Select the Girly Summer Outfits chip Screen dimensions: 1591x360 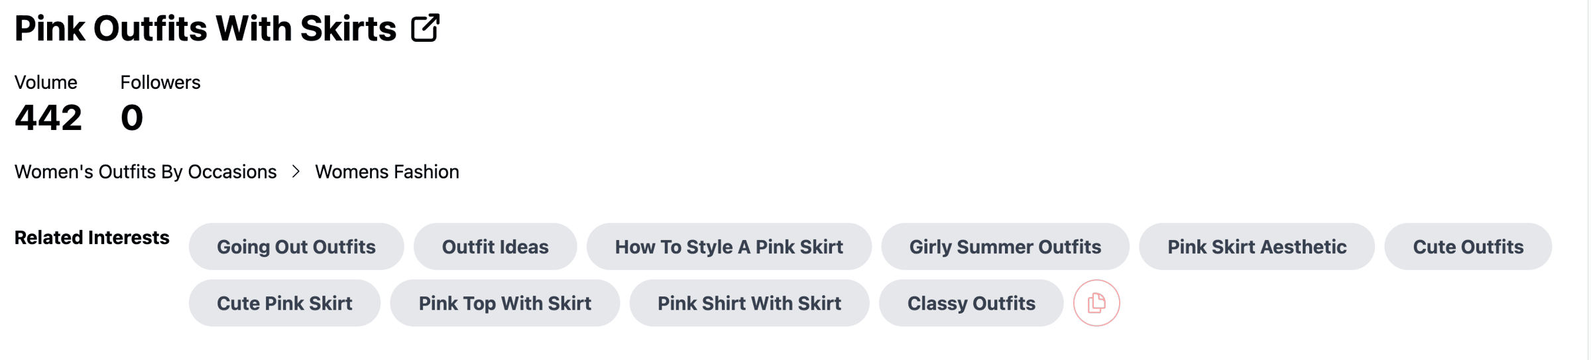[x=1005, y=247]
